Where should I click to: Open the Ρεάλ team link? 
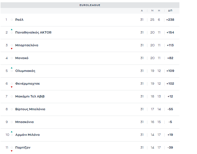point(19,20)
